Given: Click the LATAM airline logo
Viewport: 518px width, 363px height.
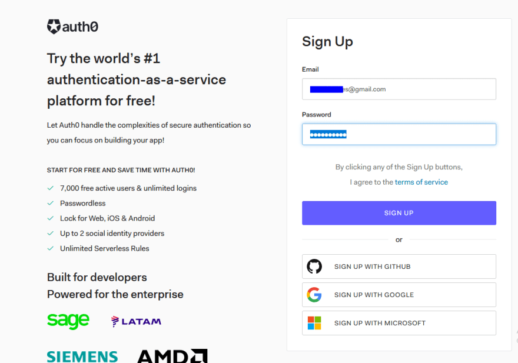Looking at the screenshot, I should (136, 321).
